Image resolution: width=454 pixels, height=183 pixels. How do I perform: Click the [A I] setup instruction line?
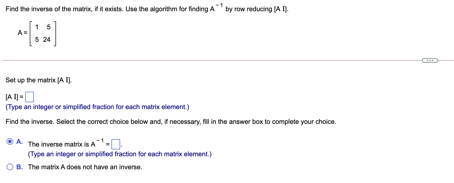pos(39,80)
